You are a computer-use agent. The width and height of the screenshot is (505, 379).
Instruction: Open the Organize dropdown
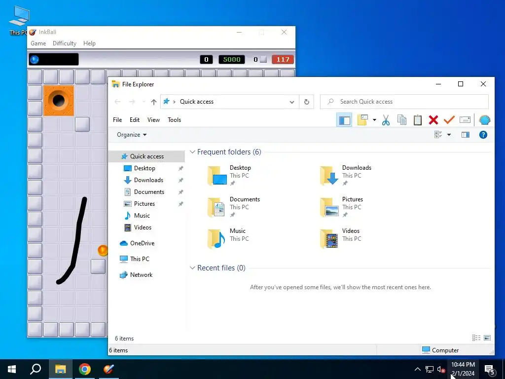point(132,135)
